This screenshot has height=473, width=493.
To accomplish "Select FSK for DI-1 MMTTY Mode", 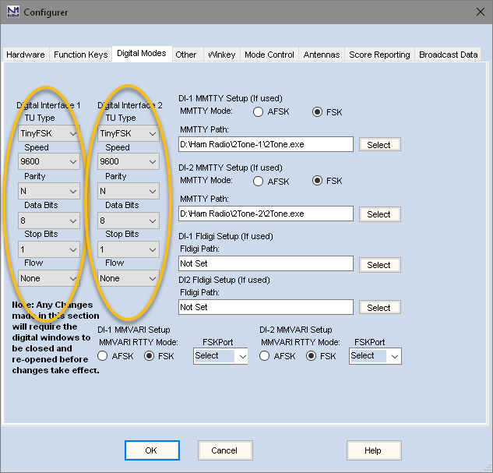I will pyautogui.click(x=317, y=111).
